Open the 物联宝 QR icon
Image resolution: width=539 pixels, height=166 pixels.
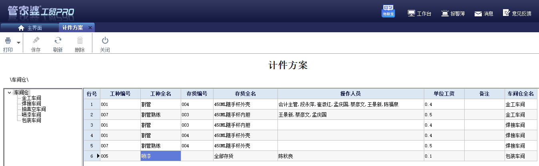point(388,11)
